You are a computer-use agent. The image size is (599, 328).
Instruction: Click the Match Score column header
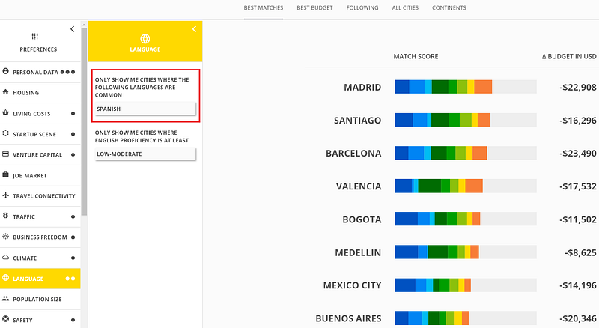click(416, 57)
